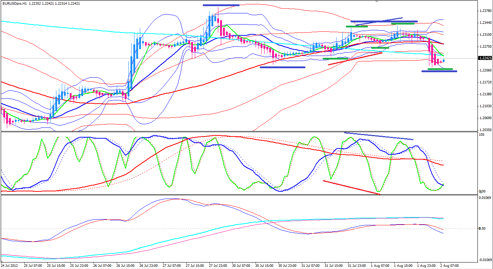Select the red falling trendline in oscillator window

click(x=351, y=187)
